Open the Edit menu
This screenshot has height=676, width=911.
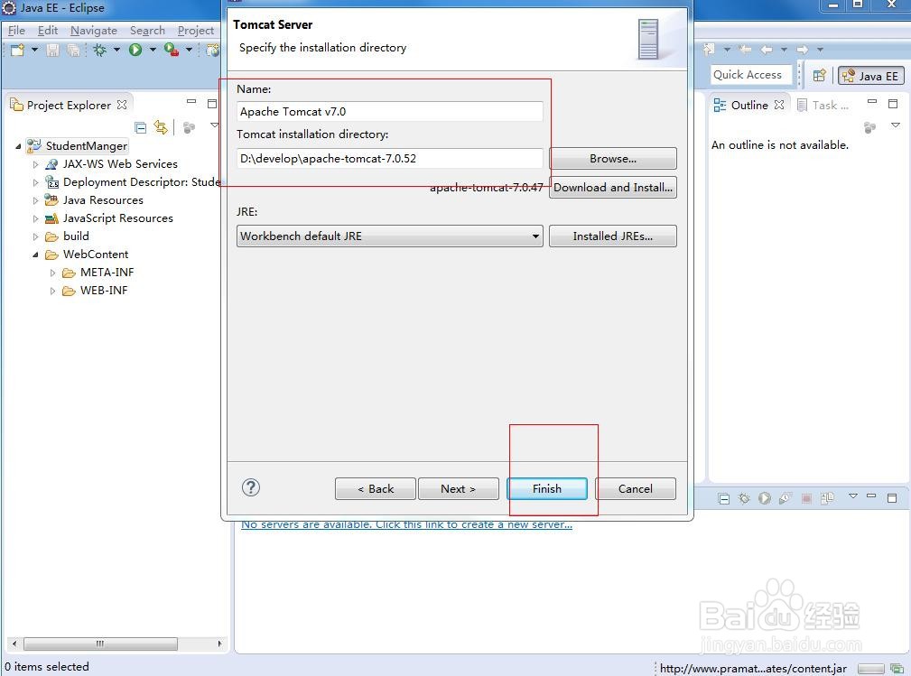(48, 30)
